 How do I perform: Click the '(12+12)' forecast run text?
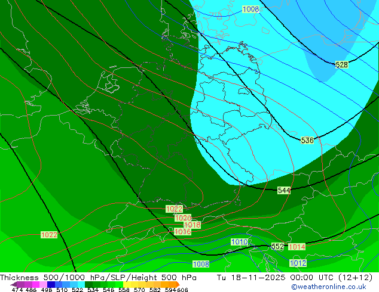[355, 278]
